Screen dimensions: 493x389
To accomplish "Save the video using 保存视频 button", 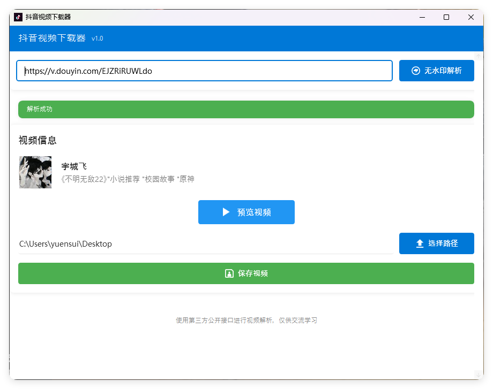I will pos(246,273).
